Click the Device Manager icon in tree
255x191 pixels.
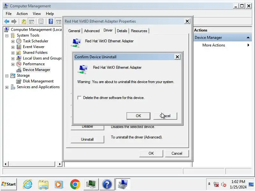coord(19,70)
